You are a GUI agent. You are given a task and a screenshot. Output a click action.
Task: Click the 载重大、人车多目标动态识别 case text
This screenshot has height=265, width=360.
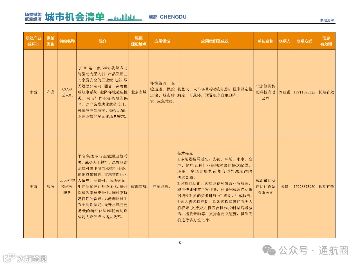(x=215, y=92)
